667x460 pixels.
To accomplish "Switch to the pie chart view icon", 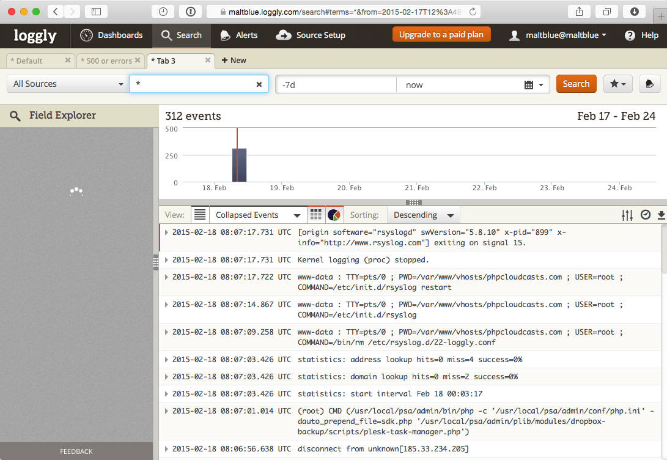I will (x=334, y=215).
